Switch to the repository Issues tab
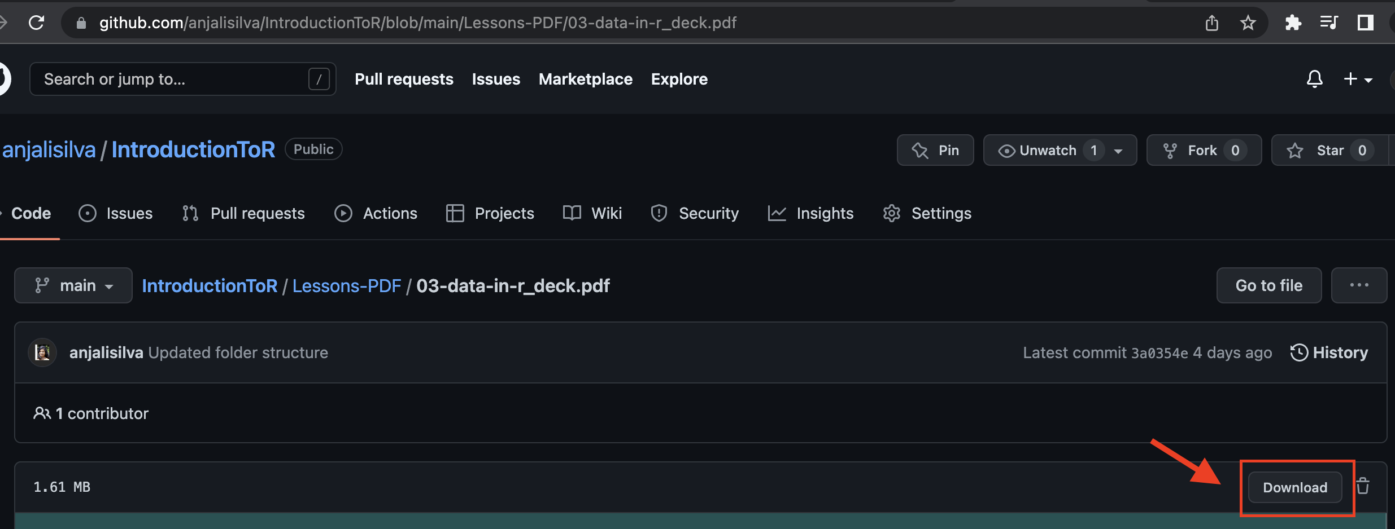 click(x=116, y=213)
